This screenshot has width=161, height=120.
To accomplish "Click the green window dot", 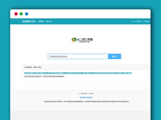I will click(21, 14).
